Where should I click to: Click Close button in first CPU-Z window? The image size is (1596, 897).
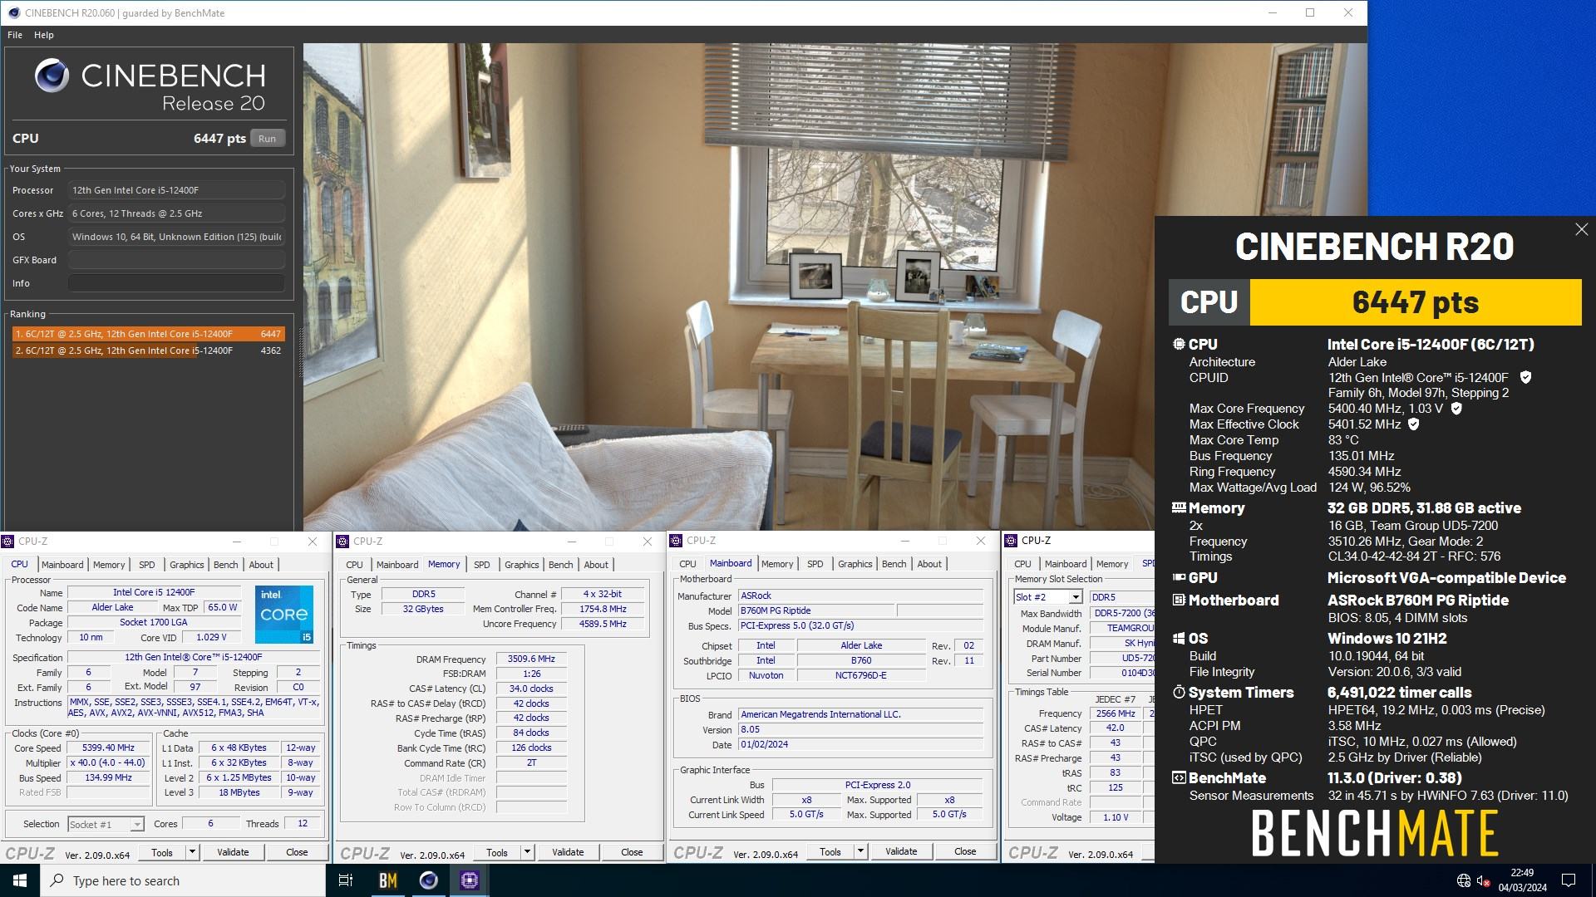pos(297,852)
